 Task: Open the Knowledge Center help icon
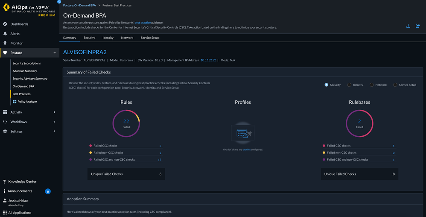5,182
